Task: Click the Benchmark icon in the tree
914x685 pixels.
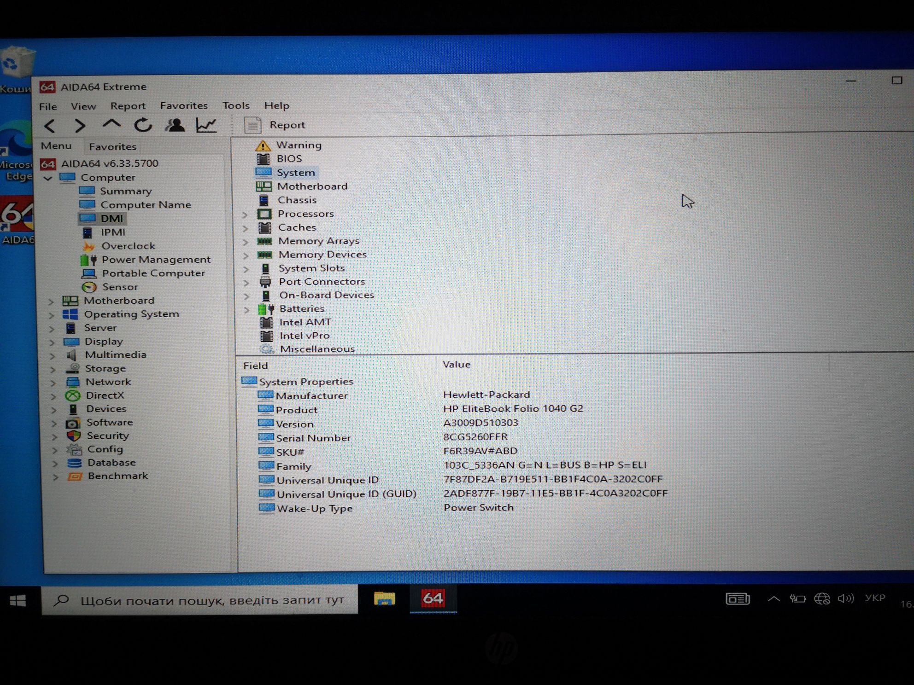Action: 75,476
